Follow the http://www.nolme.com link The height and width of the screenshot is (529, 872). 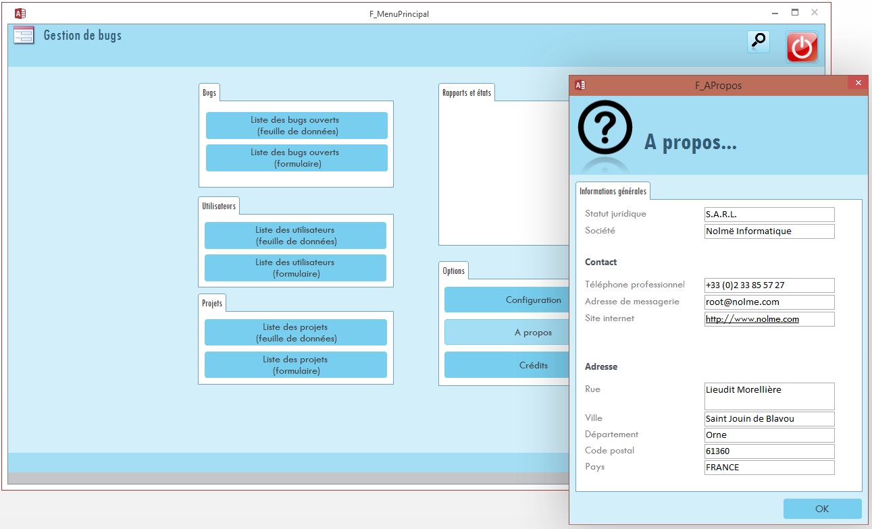pos(752,319)
